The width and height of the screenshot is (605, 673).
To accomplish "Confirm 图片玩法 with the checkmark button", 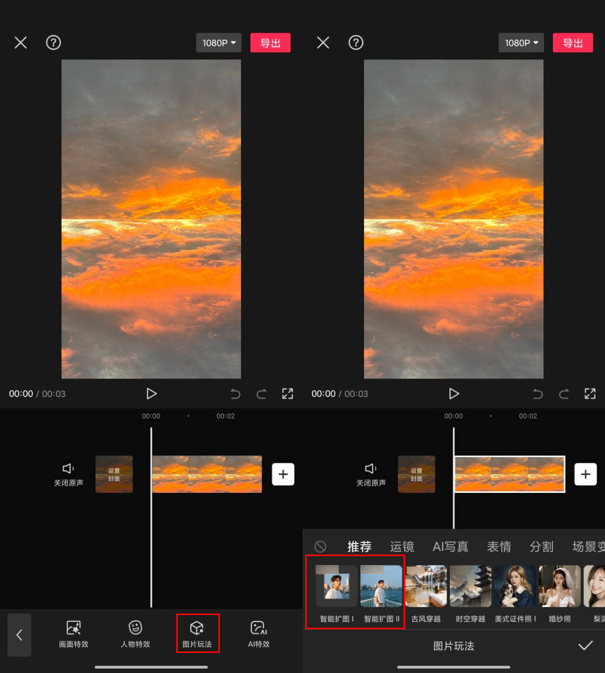I will coord(587,646).
